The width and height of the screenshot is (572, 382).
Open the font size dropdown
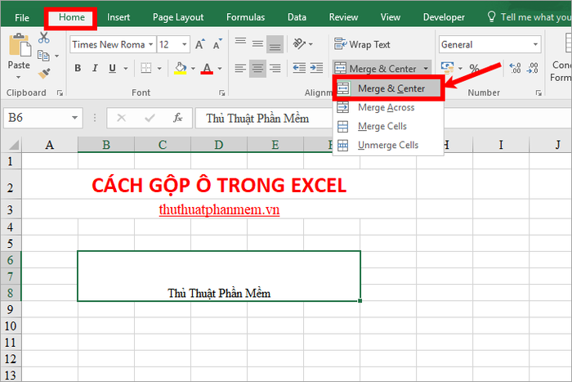click(185, 44)
